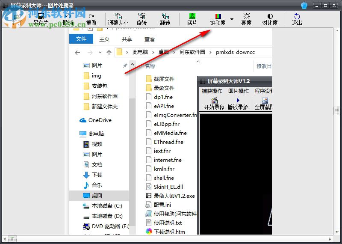Open the 文件 tab in the Explorer image
Screen dimensions: 342x244
click(81, 39)
